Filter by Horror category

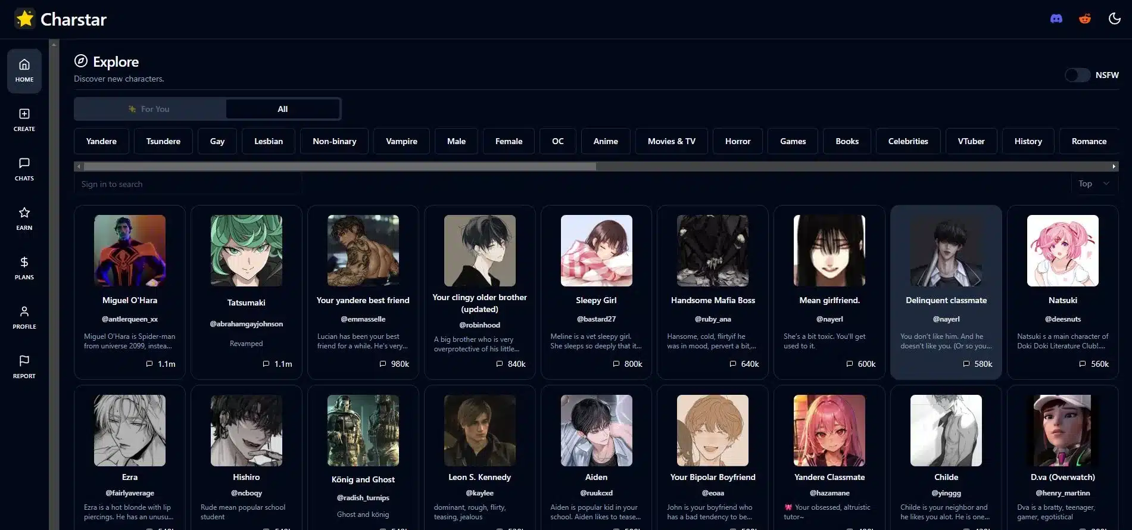(x=738, y=141)
